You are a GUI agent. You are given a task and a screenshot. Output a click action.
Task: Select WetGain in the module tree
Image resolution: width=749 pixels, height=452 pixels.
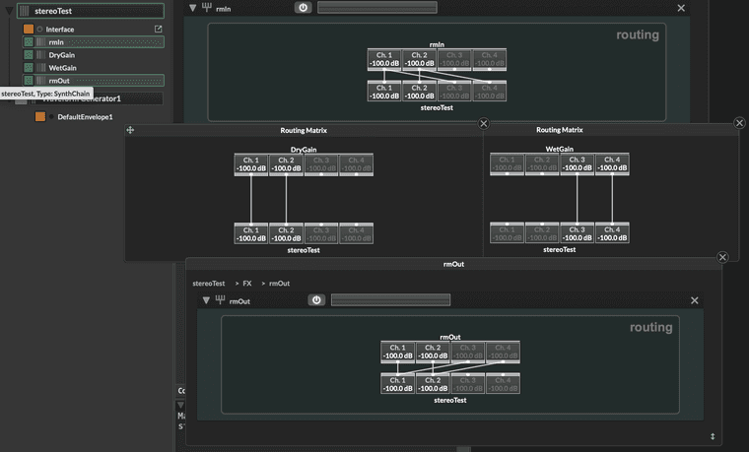pyautogui.click(x=62, y=68)
